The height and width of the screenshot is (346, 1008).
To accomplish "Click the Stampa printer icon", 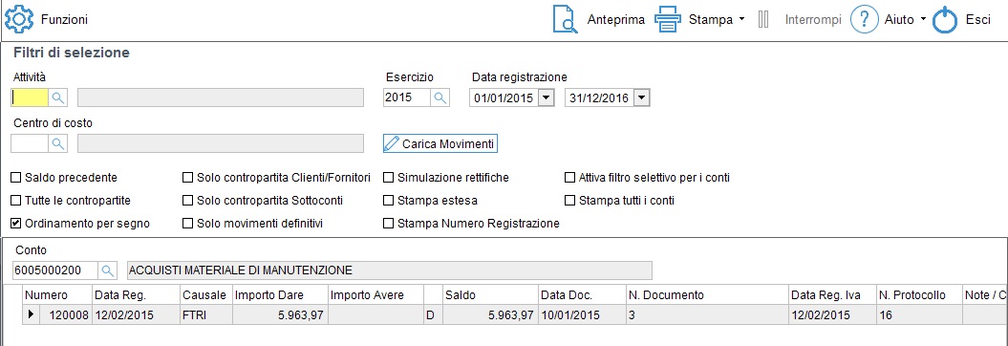I will click(668, 19).
